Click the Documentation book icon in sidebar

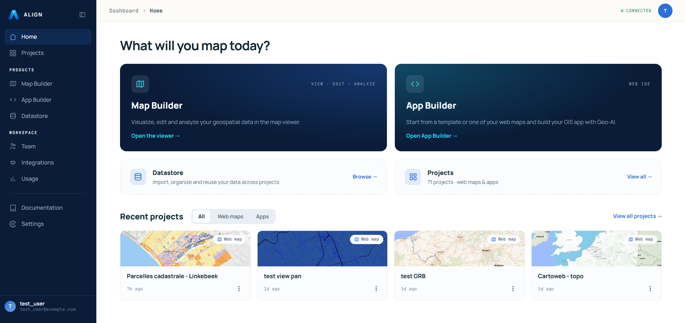click(x=13, y=208)
